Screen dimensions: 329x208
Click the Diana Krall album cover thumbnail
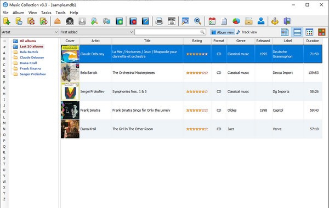(70, 129)
